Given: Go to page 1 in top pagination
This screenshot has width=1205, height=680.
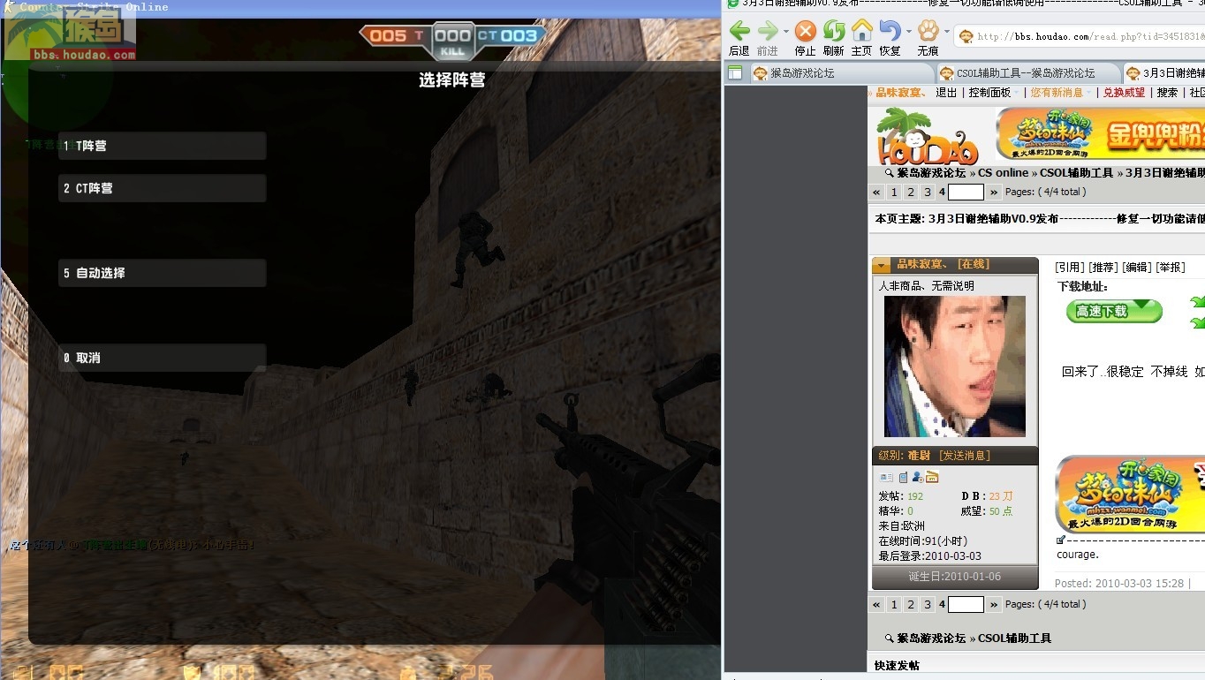Looking at the screenshot, I should (x=894, y=193).
